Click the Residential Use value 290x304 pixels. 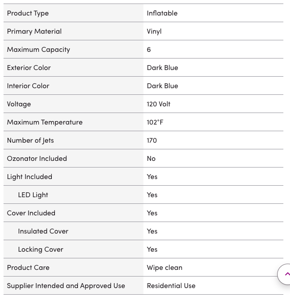[x=171, y=286]
